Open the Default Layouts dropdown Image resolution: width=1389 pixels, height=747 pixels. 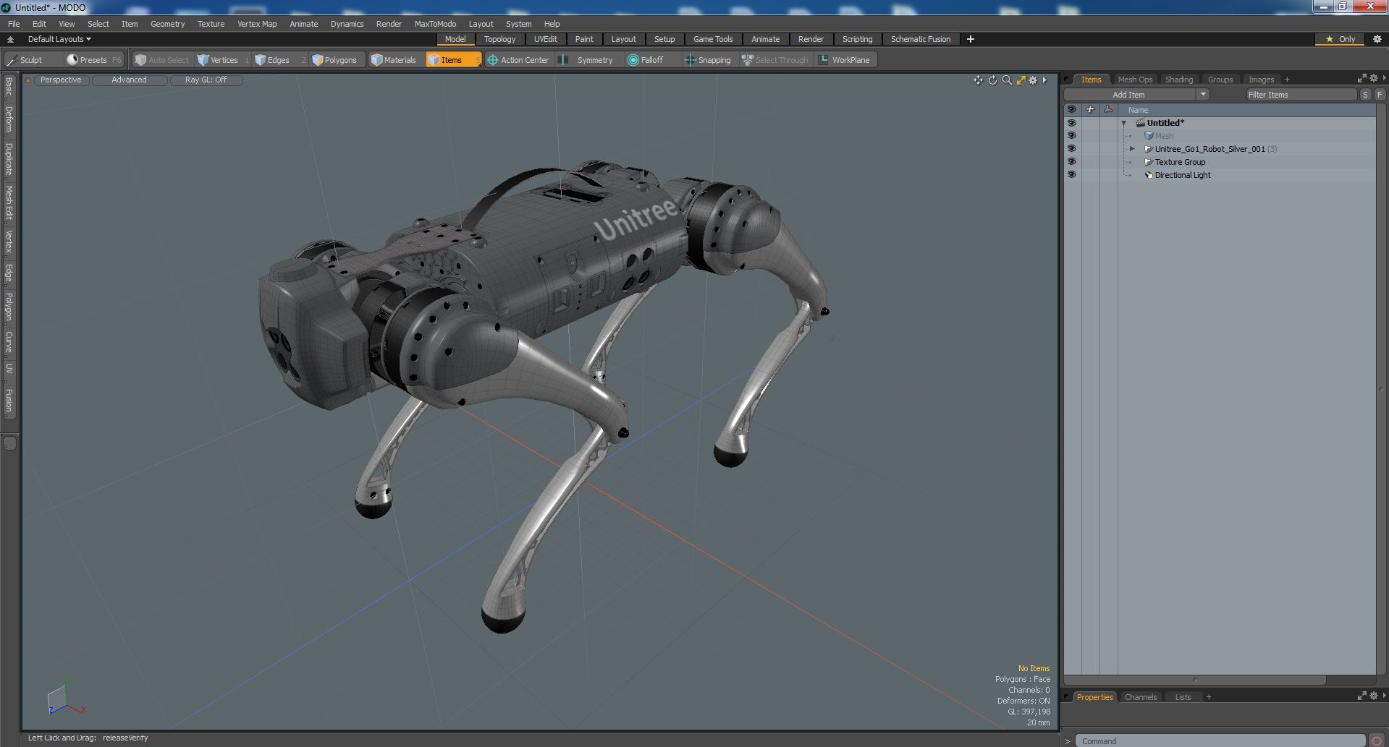click(59, 39)
